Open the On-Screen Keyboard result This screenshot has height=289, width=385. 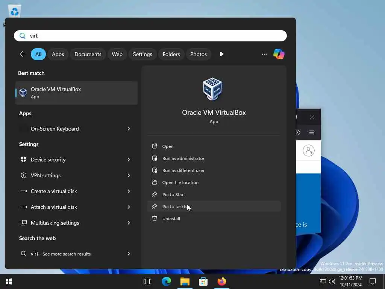point(76,129)
